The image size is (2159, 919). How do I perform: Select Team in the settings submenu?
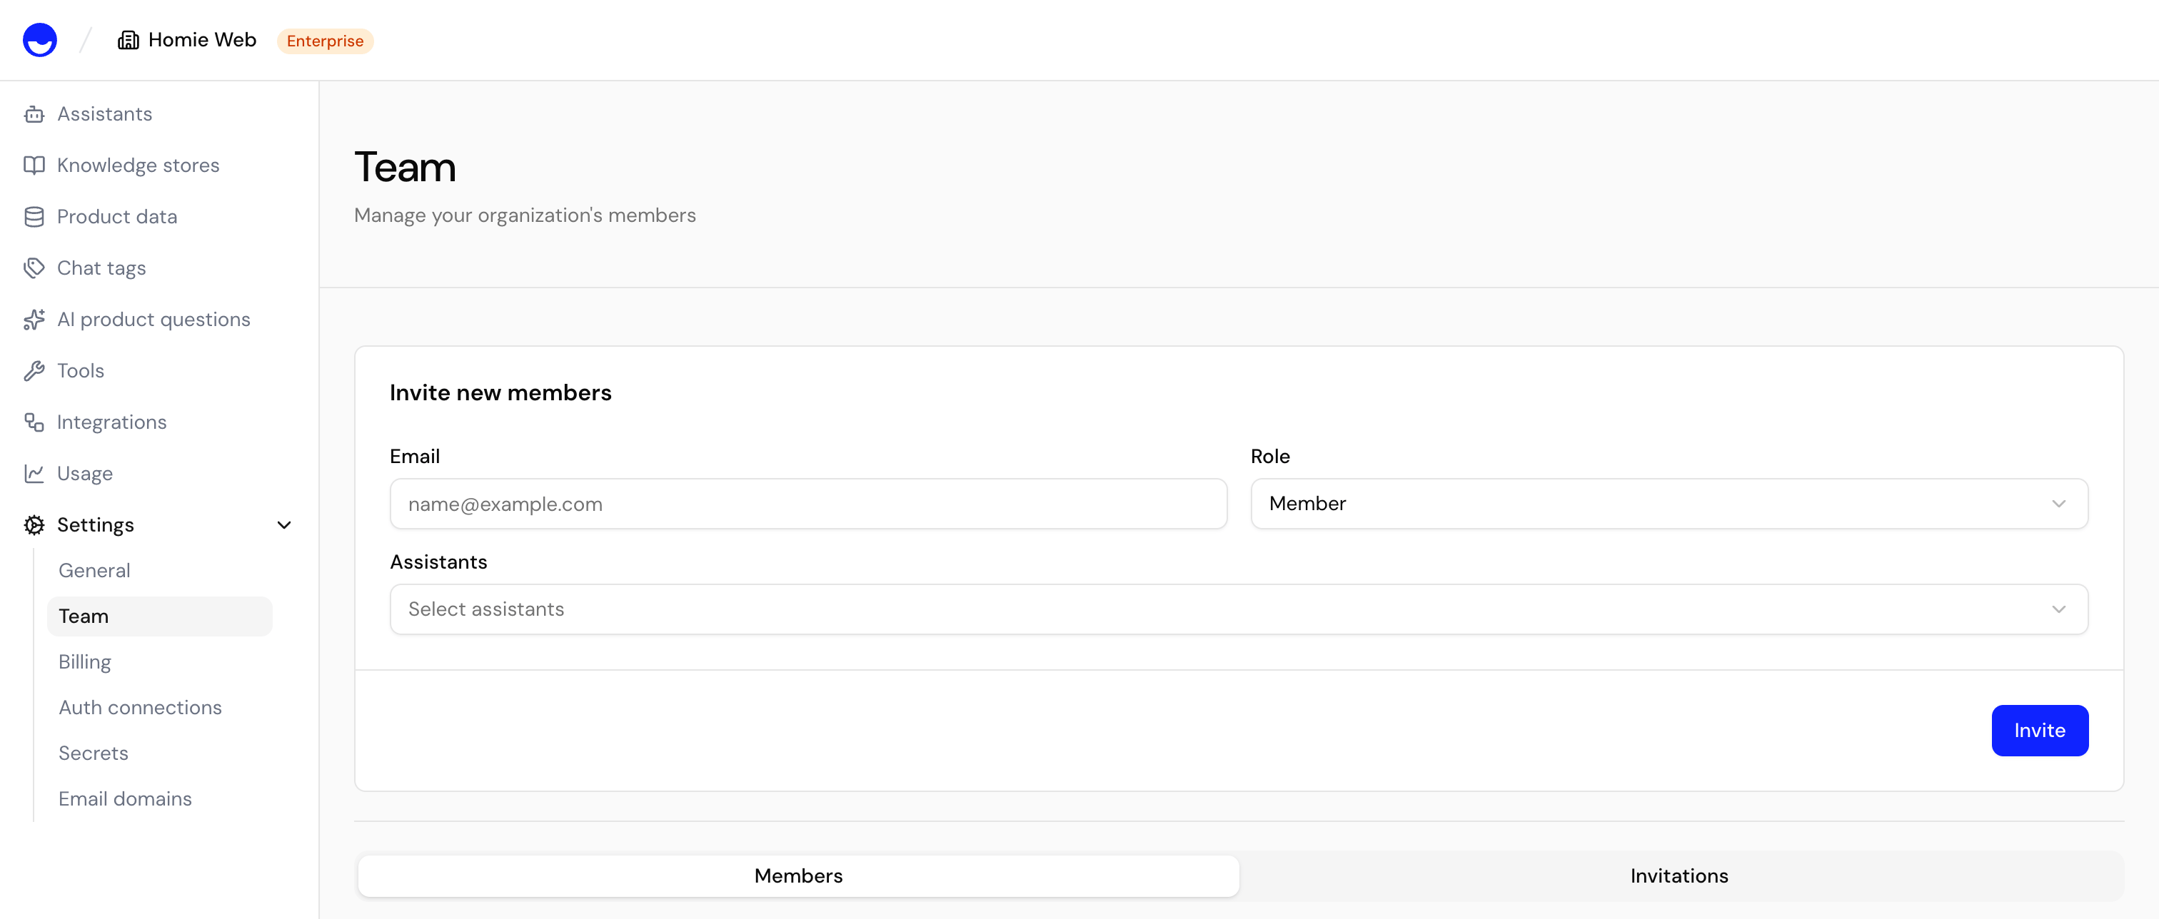(x=159, y=616)
